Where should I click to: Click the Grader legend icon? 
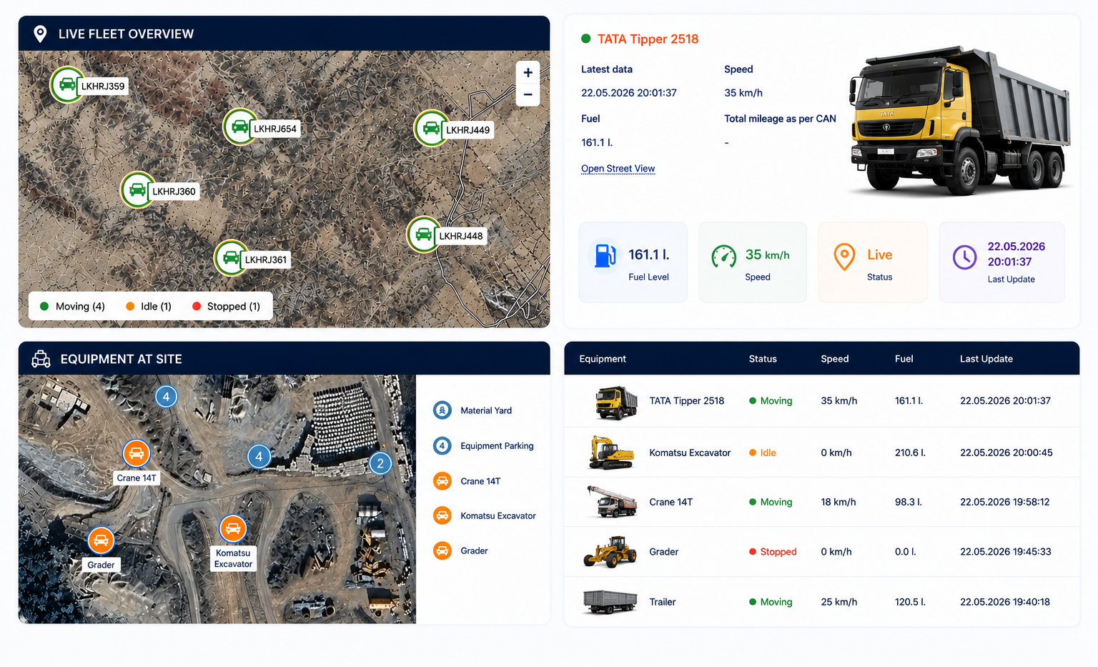point(442,550)
